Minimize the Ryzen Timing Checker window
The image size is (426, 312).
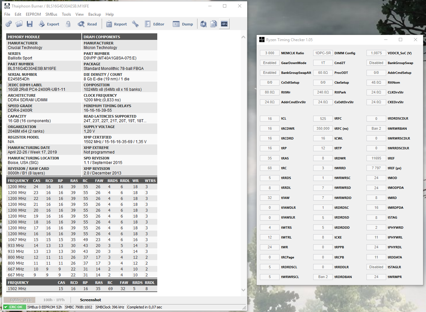[x=386, y=40]
